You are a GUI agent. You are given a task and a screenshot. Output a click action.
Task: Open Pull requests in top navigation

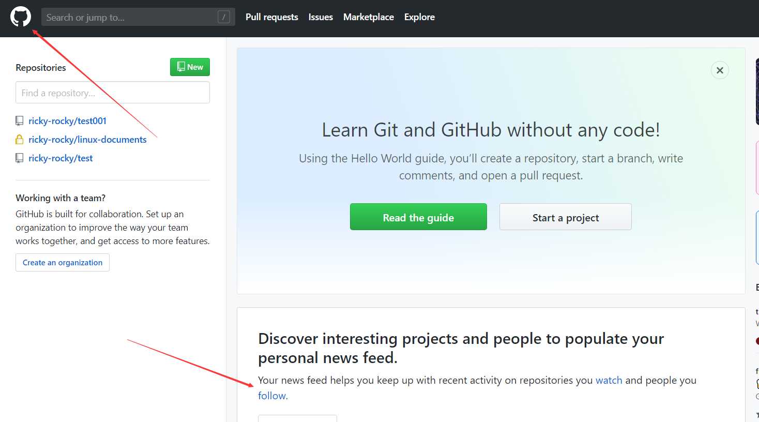pyautogui.click(x=272, y=17)
